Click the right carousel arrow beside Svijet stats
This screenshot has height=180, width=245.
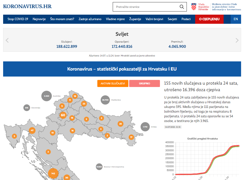coord(237,40)
